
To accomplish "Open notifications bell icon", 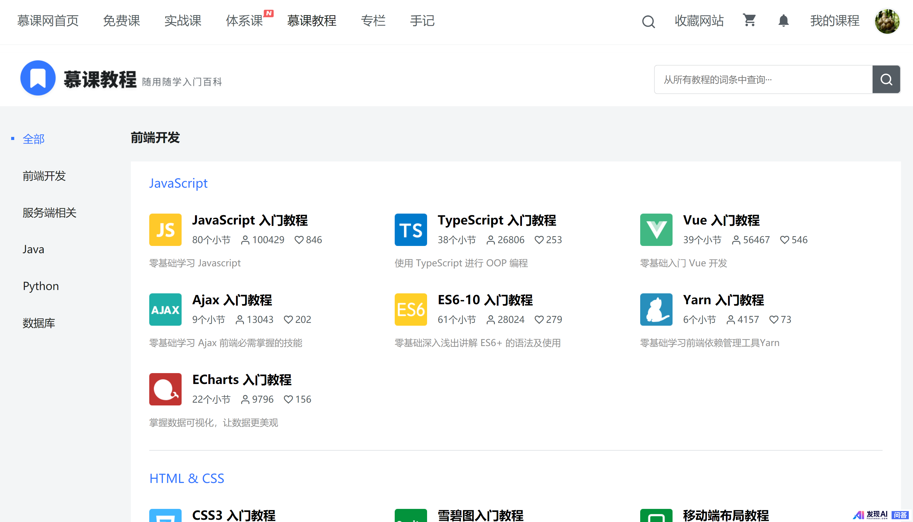I will pos(783,20).
